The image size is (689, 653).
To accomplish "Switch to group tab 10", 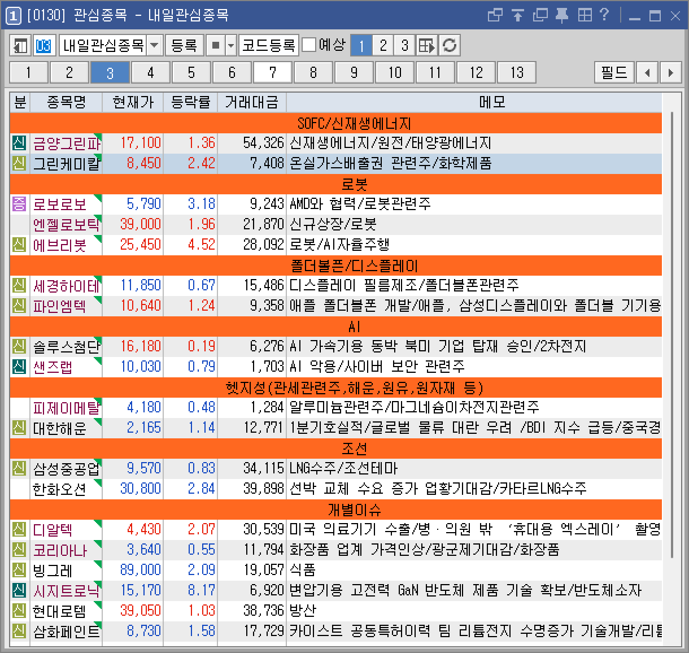I will coord(394,72).
